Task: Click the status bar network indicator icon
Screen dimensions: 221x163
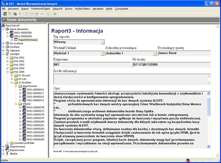Action: pos(188,160)
